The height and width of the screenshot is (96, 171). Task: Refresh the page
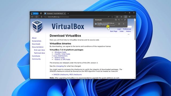click(x=37, y=17)
